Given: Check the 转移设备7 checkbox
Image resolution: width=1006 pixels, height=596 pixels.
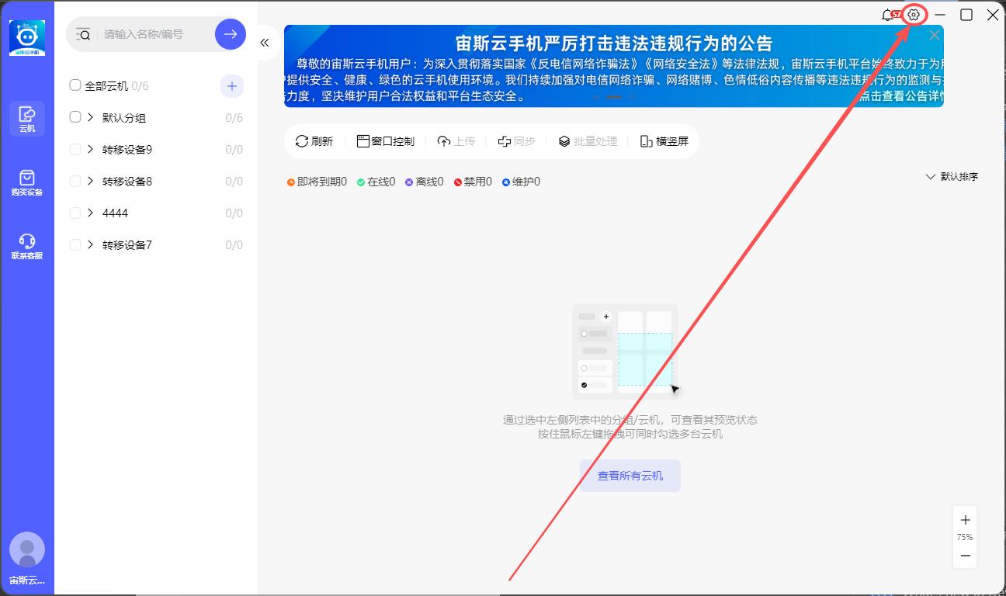Looking at the screenshot, I should 75,244.
